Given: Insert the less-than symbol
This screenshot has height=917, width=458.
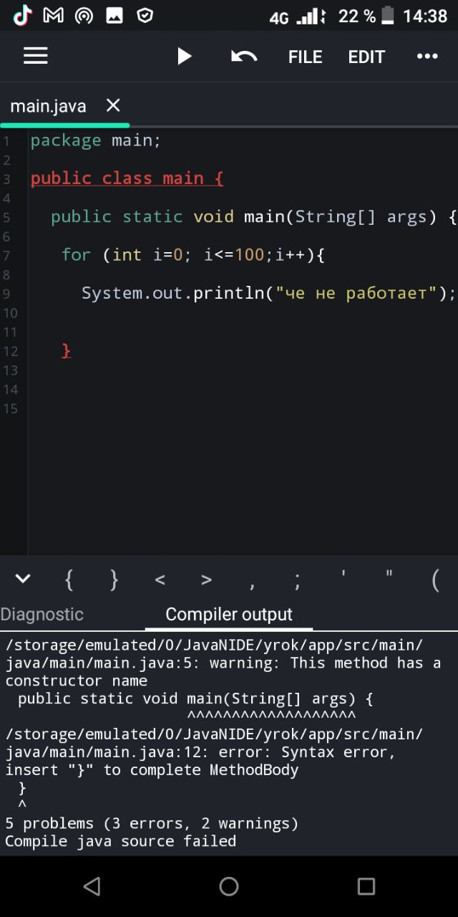Looking at the screenshot, I should (160, 580).
